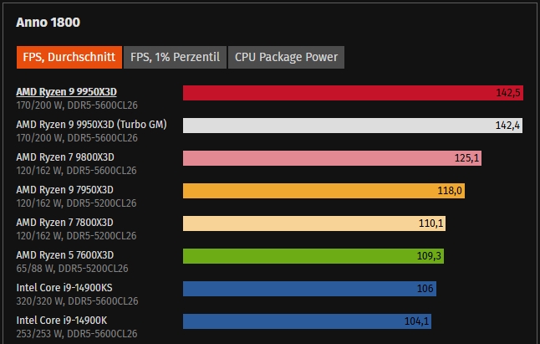Click the Anno 1800 chart title
The height and width of the screenshot is (344, 540).
[x=48, y=23]
